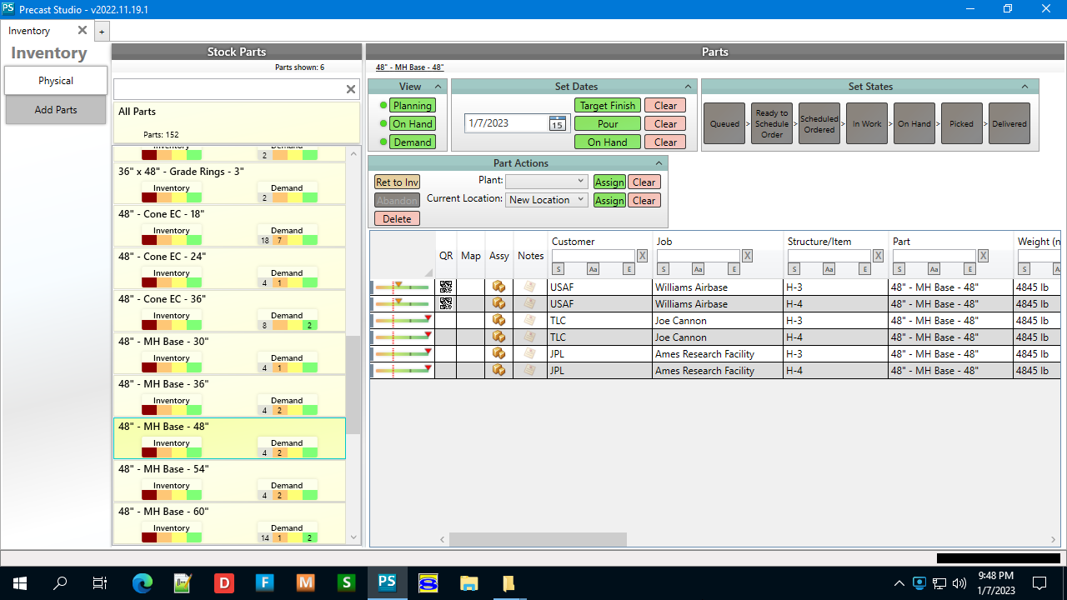The image size is (1067, 600).
Task: Toggle case-sensitive Aa filter for Job column
Action: click(x=698, y=269)
